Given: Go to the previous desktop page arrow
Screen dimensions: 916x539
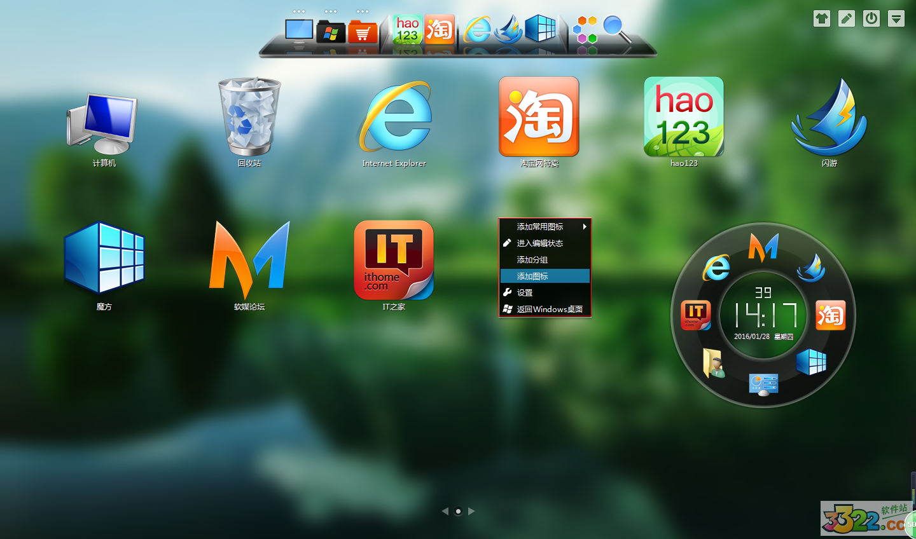Looking at the screenshot, I should pos(445,511).
